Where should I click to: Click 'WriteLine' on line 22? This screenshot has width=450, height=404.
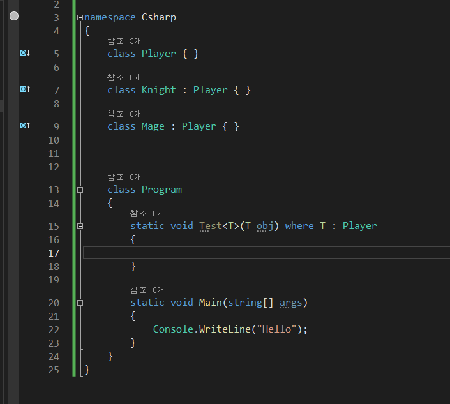point(225,329)
